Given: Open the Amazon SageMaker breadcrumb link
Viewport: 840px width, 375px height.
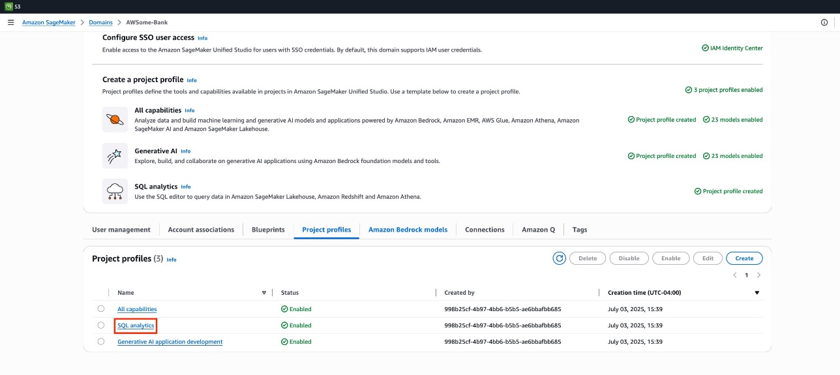Looking at the screenshot, I should (x=49, y=22).
